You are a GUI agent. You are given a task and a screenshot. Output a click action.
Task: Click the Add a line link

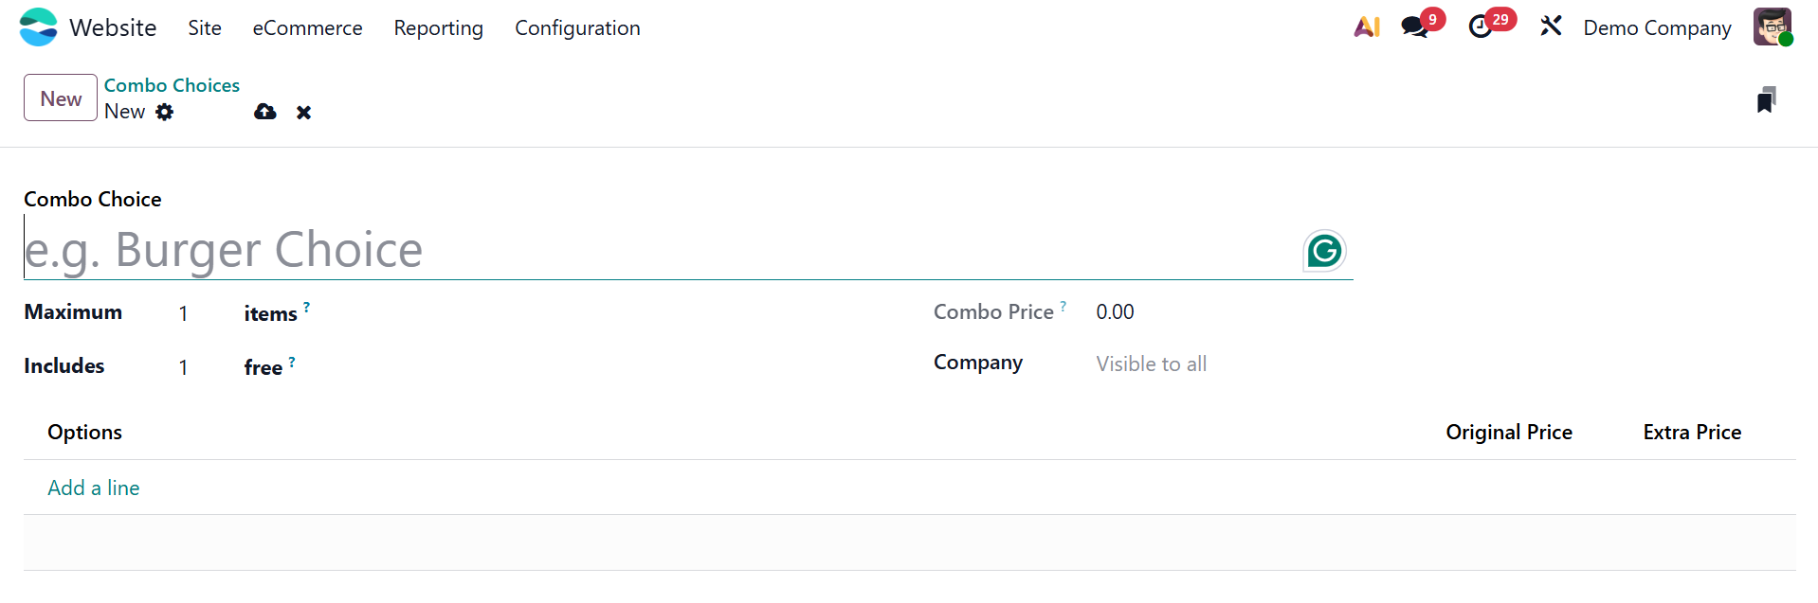(94, 488)
